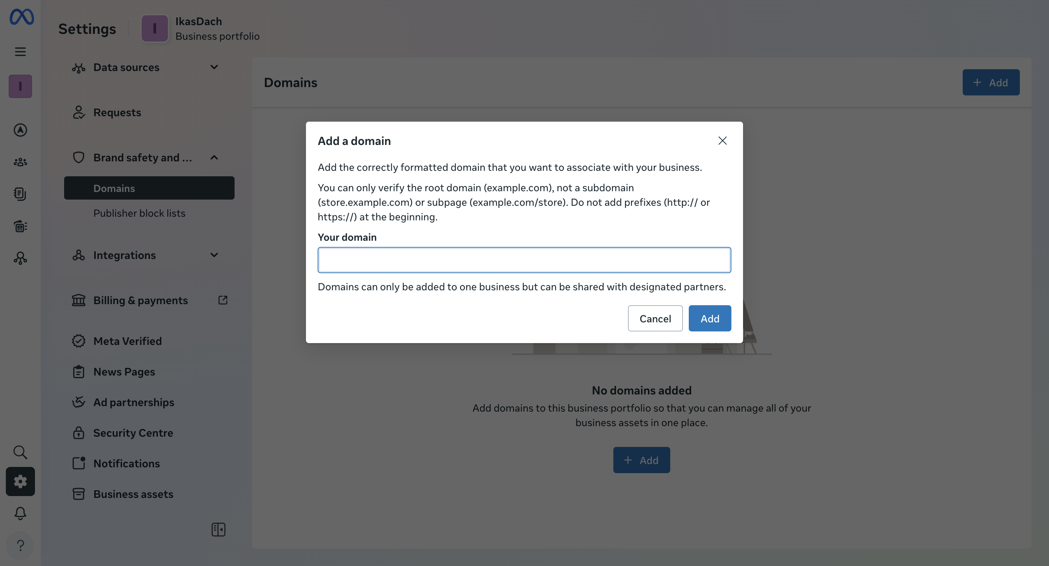Select the purple IkasDach portfolio tile in rail
Image resolution: width=1049 pixels, height=566 pixels.
click(20, 86)
